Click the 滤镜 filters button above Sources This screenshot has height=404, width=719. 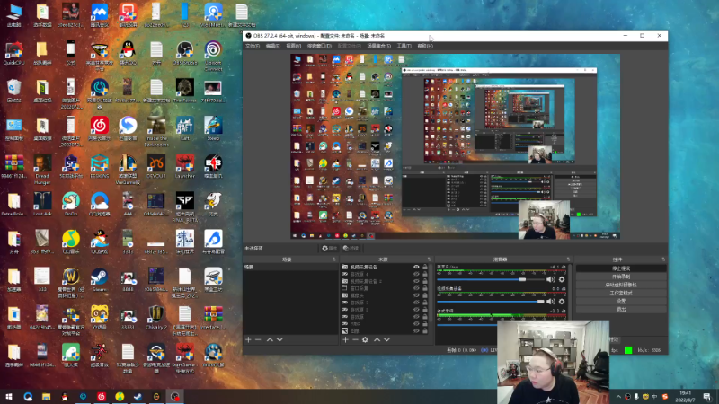tap(351, 249)
